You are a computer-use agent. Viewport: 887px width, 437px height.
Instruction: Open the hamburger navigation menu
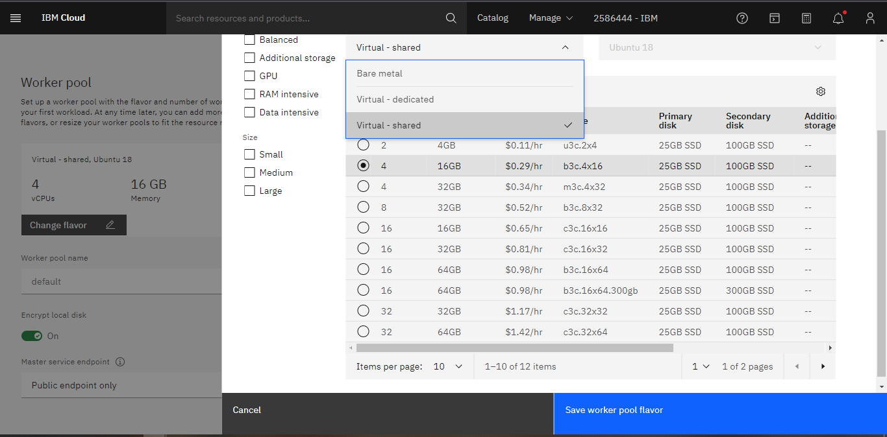click(16, 18)
